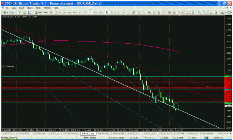233x140 pixels.
Task: Toggle the Navigator window icon
Action: click(x=24, y=13)
